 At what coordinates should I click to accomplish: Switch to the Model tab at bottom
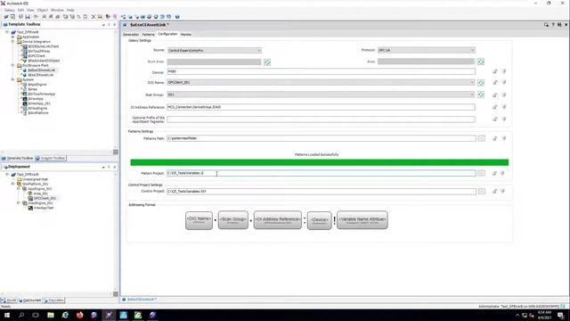[x=9, y=300]
